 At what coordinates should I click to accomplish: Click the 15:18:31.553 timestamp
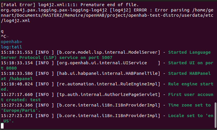click(17, 52)
